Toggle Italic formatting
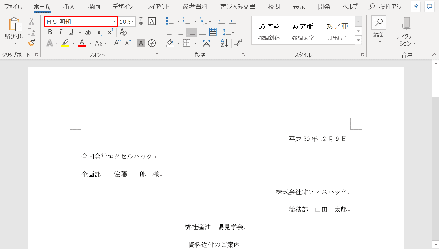Screen dimensions: 439x249 pyautogui.click(x=61, y=32)
